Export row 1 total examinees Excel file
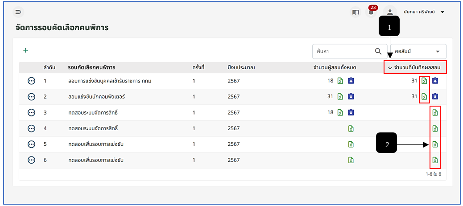The image size is (463, 206). [x=340, y=81]
